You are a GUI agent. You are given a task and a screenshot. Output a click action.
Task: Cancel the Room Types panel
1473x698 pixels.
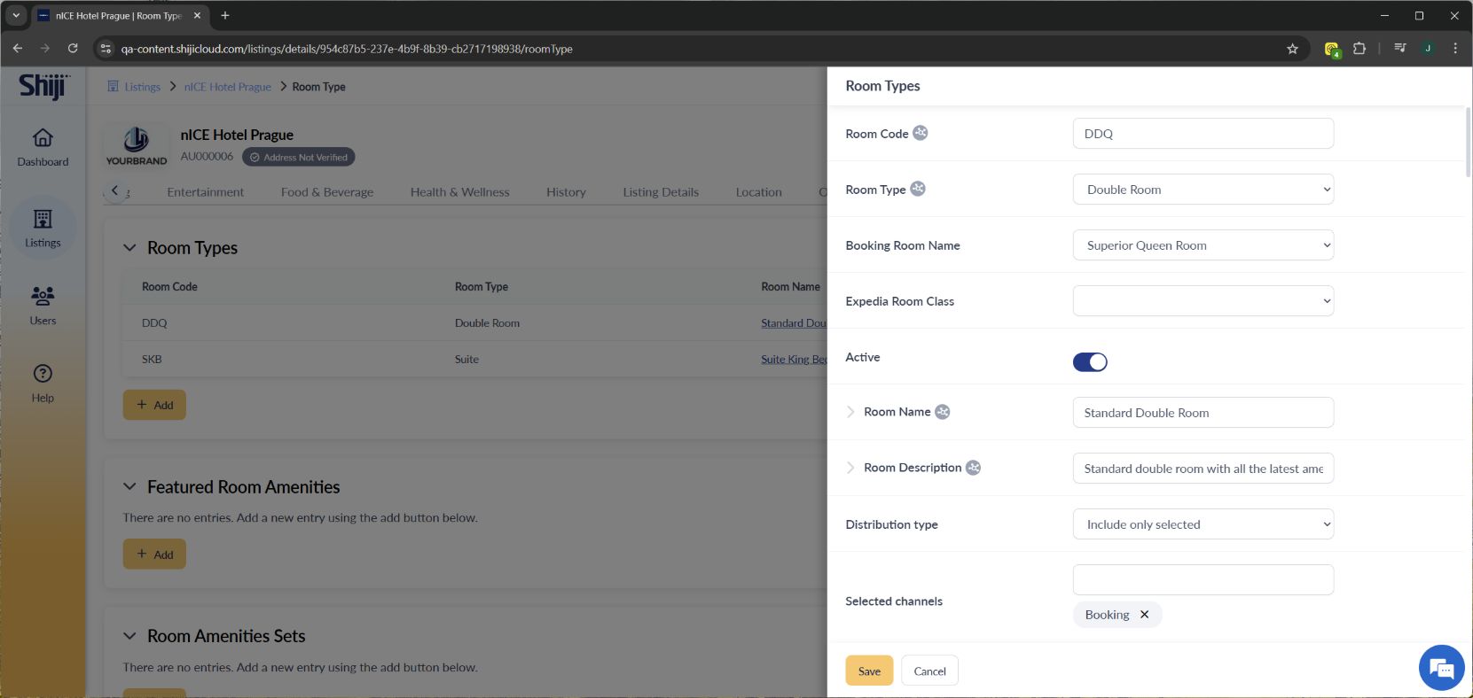pos(929,671)
